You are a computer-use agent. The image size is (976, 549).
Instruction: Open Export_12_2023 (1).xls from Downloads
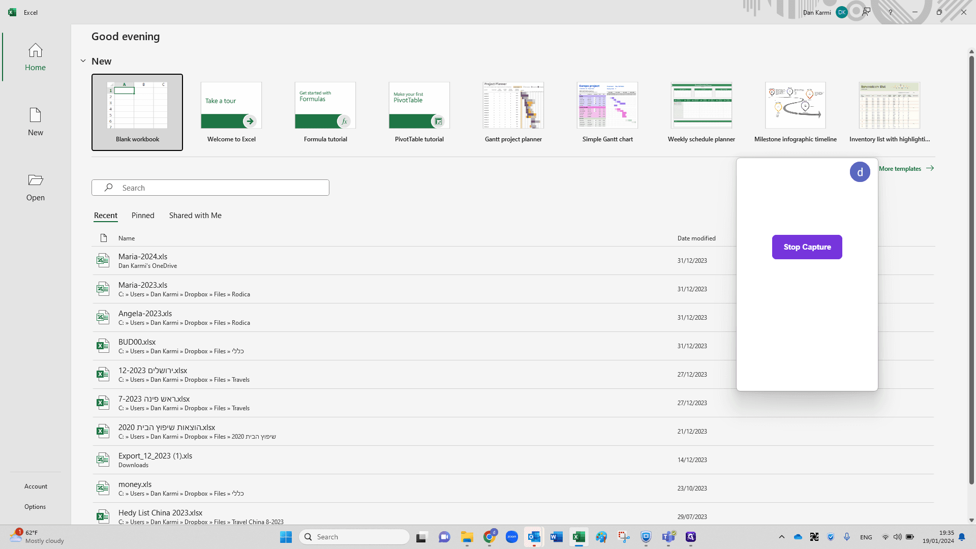pyautogui.click(x=513, y=460)
